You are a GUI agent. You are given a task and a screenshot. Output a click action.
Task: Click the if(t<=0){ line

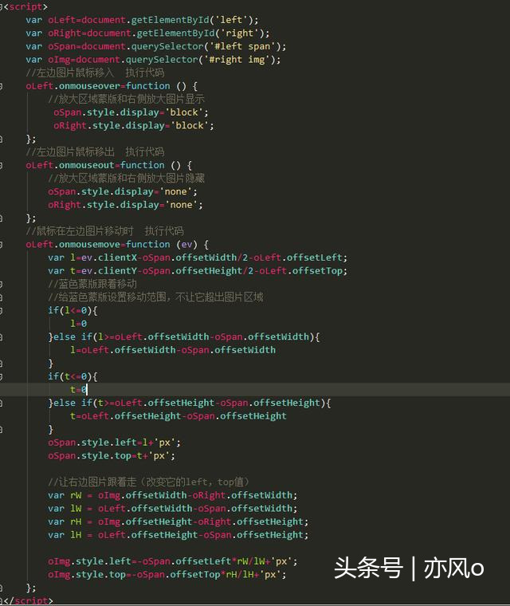coord(73,376)
